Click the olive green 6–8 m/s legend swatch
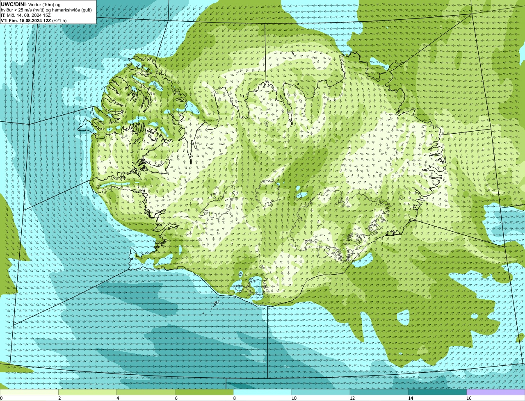Image resolution: width=525 pixels, height=401 pixels. 204,392
